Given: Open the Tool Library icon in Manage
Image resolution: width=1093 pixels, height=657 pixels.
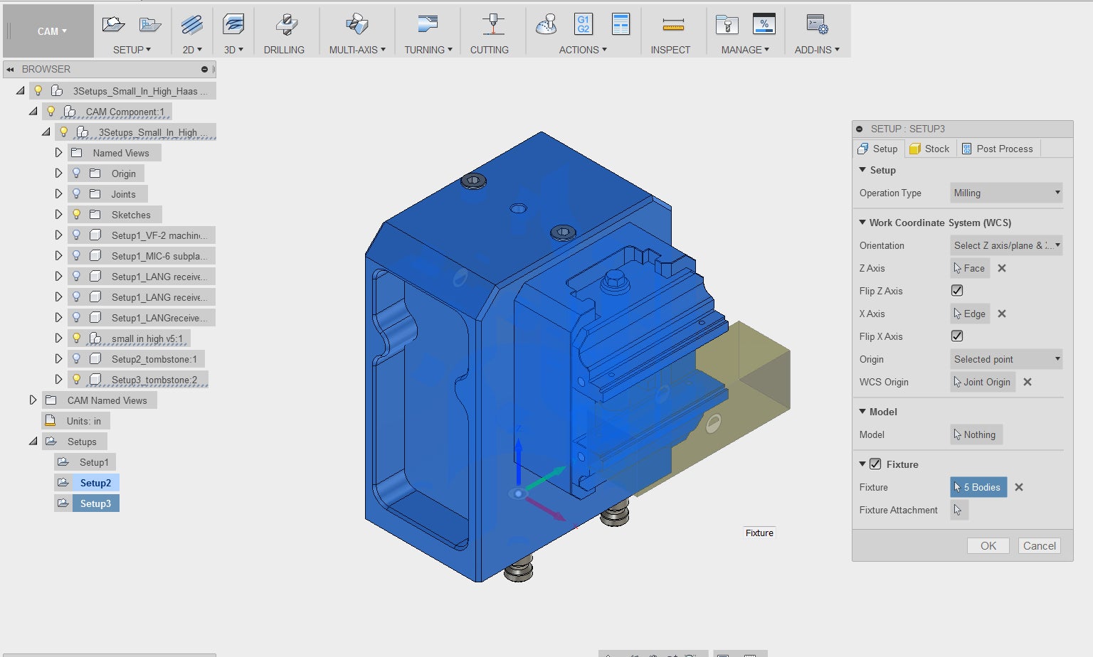Looking at the screenshot, I should click(727, 25).
